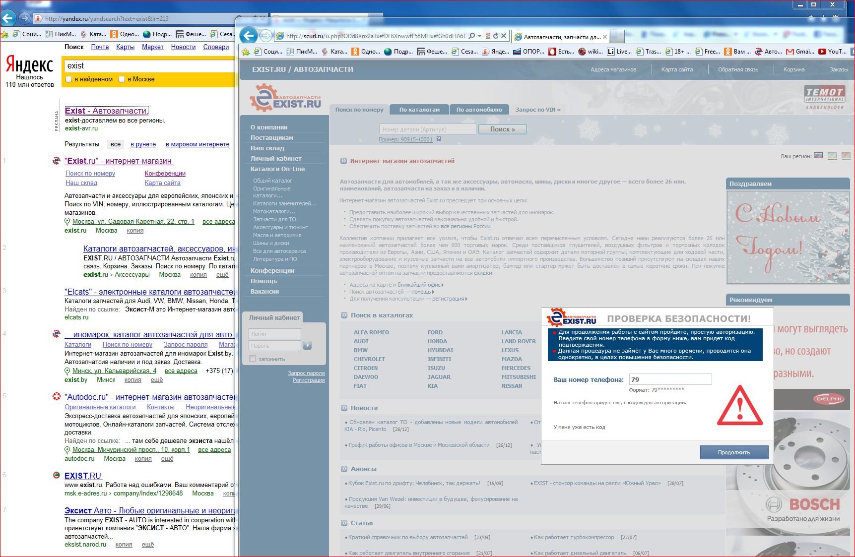Open the Live bookmark in favorites bar
855x557 pixels.
point(619,51)
